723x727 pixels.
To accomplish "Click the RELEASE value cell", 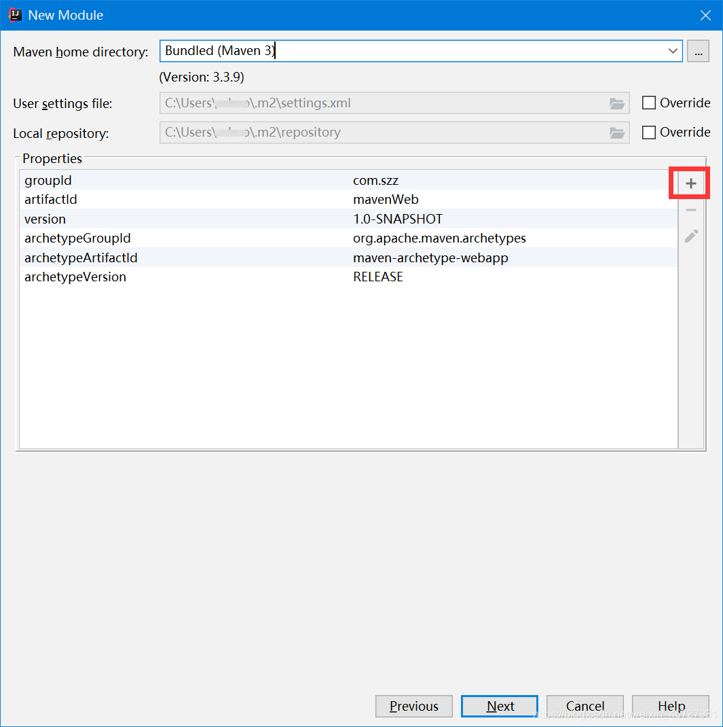I will [378, 277].
